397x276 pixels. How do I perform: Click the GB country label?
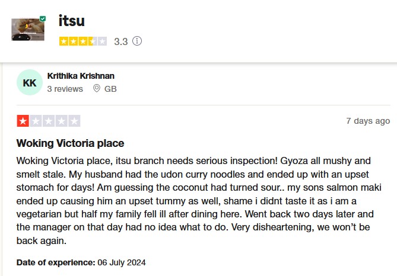point(110,89)
